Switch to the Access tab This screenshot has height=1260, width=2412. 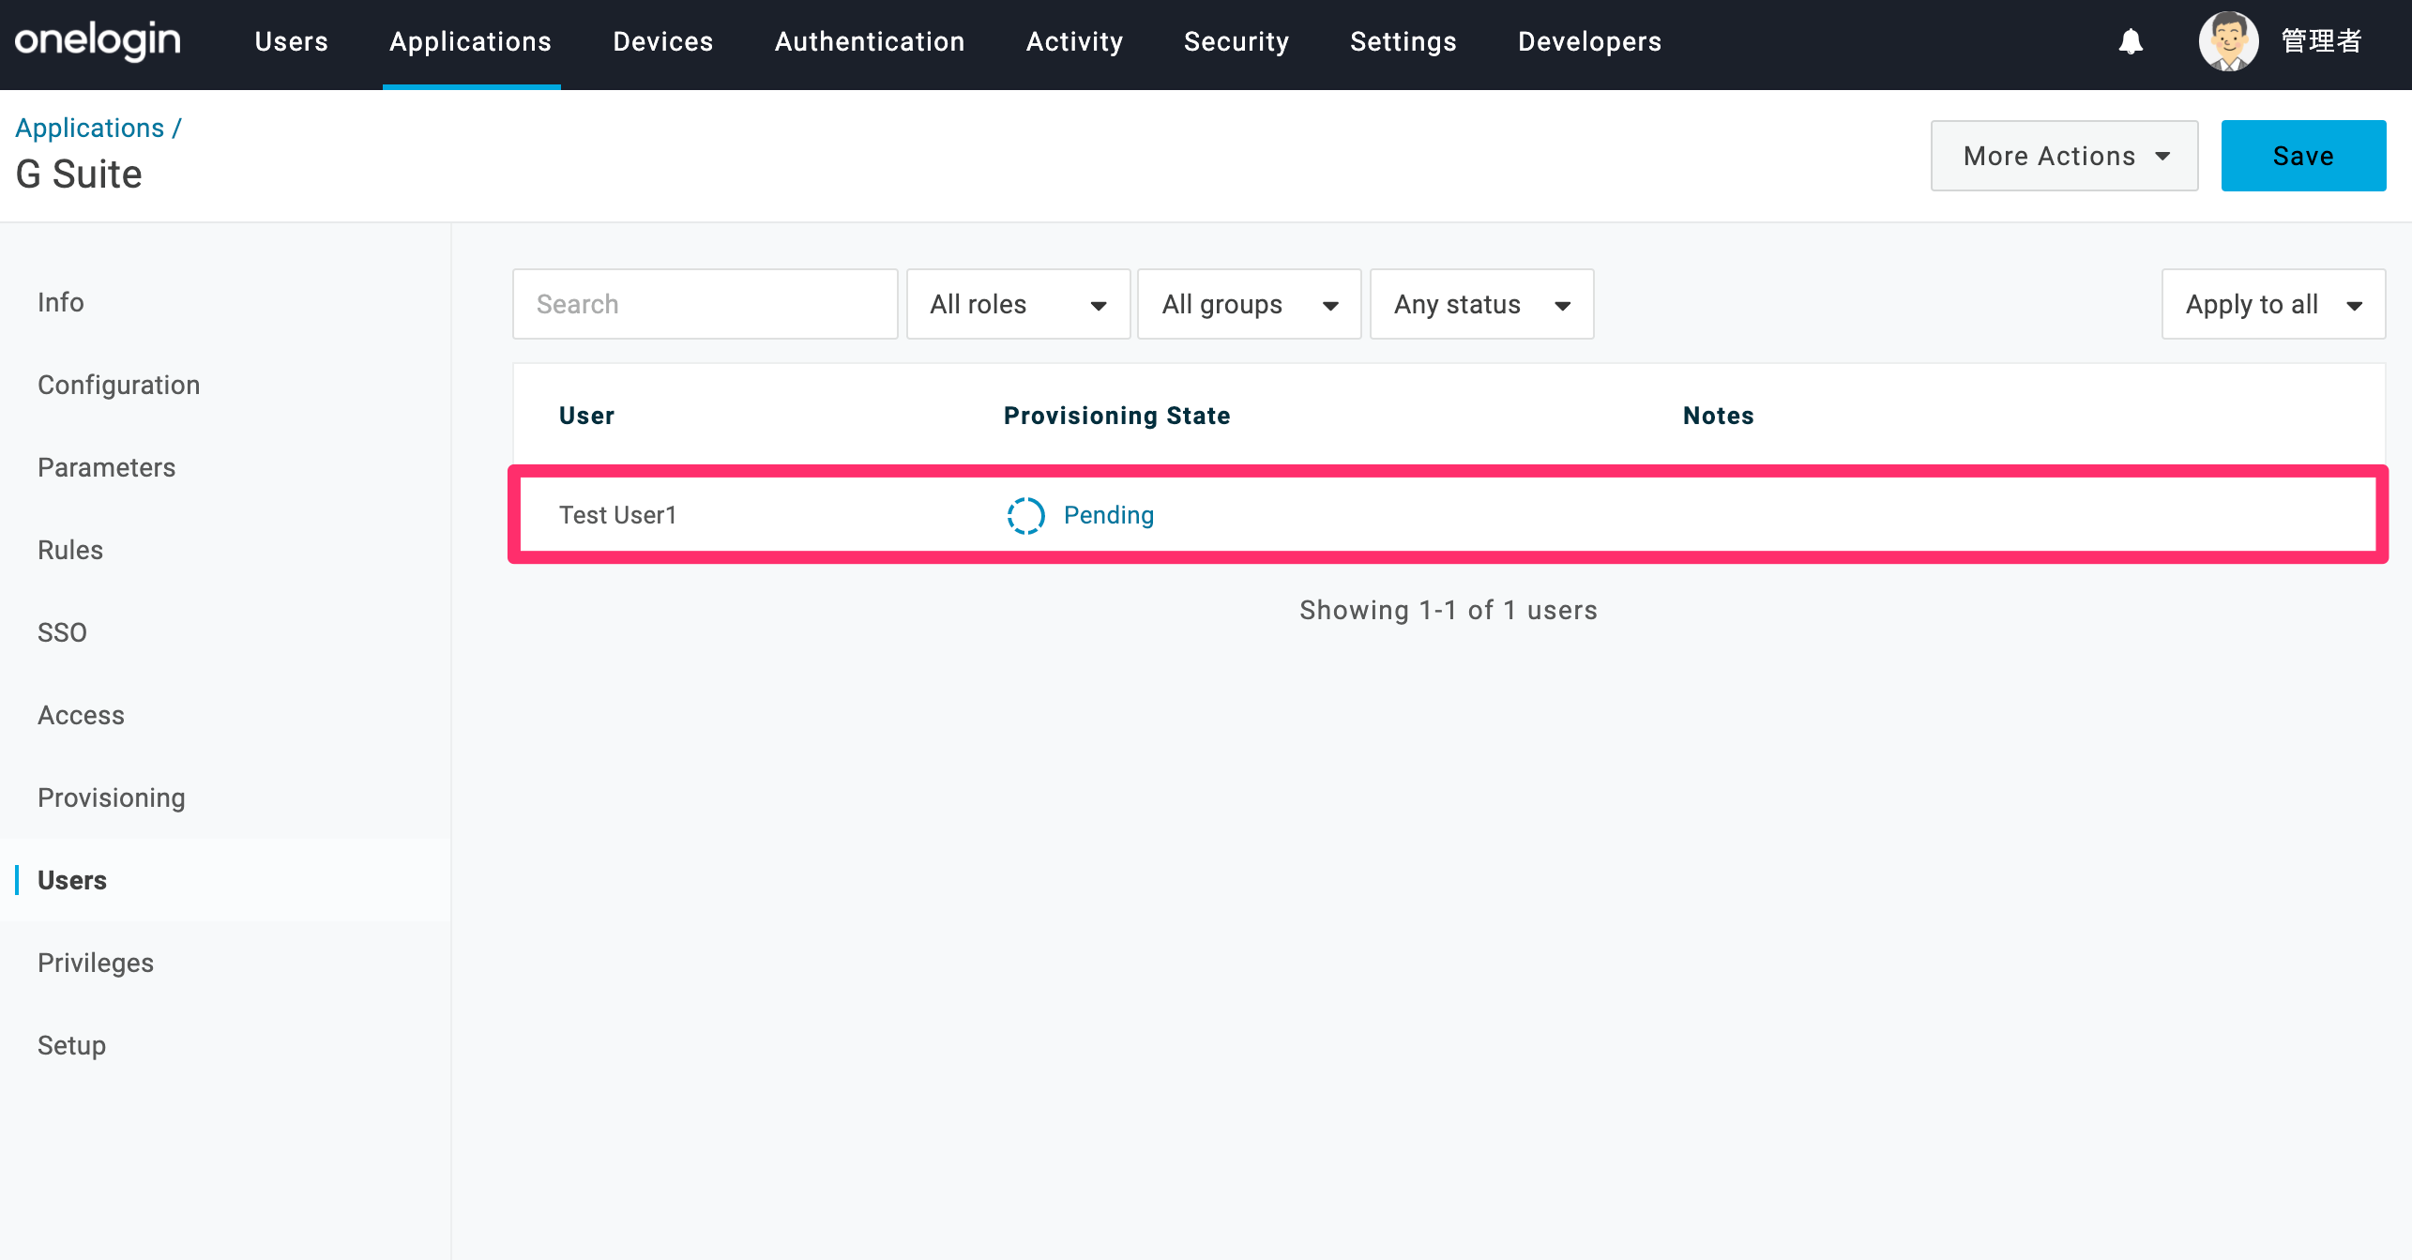tap(82, 715)
